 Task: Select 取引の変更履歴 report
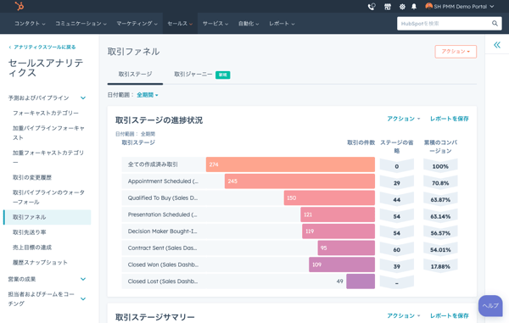(32, 177)
